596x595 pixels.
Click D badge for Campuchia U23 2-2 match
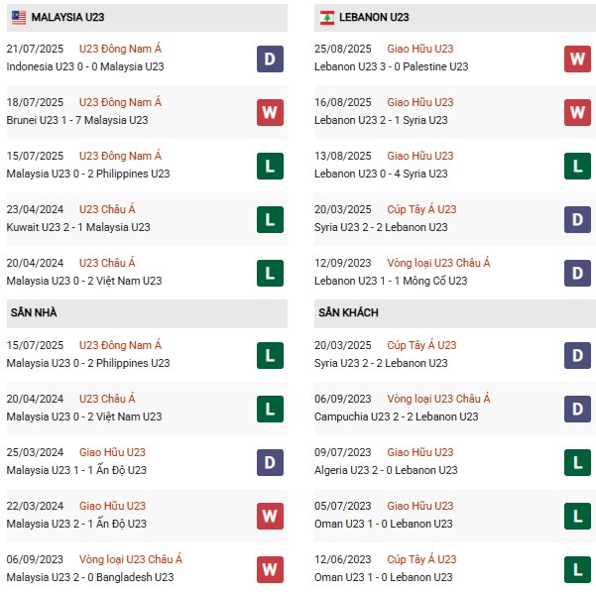tap(578, 408)
